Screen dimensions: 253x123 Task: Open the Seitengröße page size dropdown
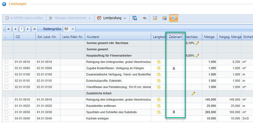[69, 29]
